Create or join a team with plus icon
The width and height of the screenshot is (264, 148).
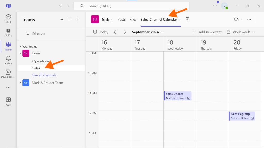click(x=77, y=19)
